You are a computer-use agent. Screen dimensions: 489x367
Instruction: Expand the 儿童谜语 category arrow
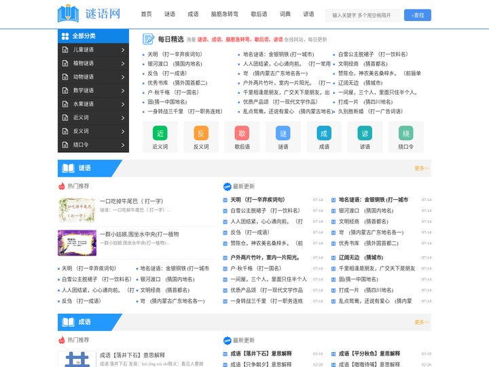pos(123,50)
